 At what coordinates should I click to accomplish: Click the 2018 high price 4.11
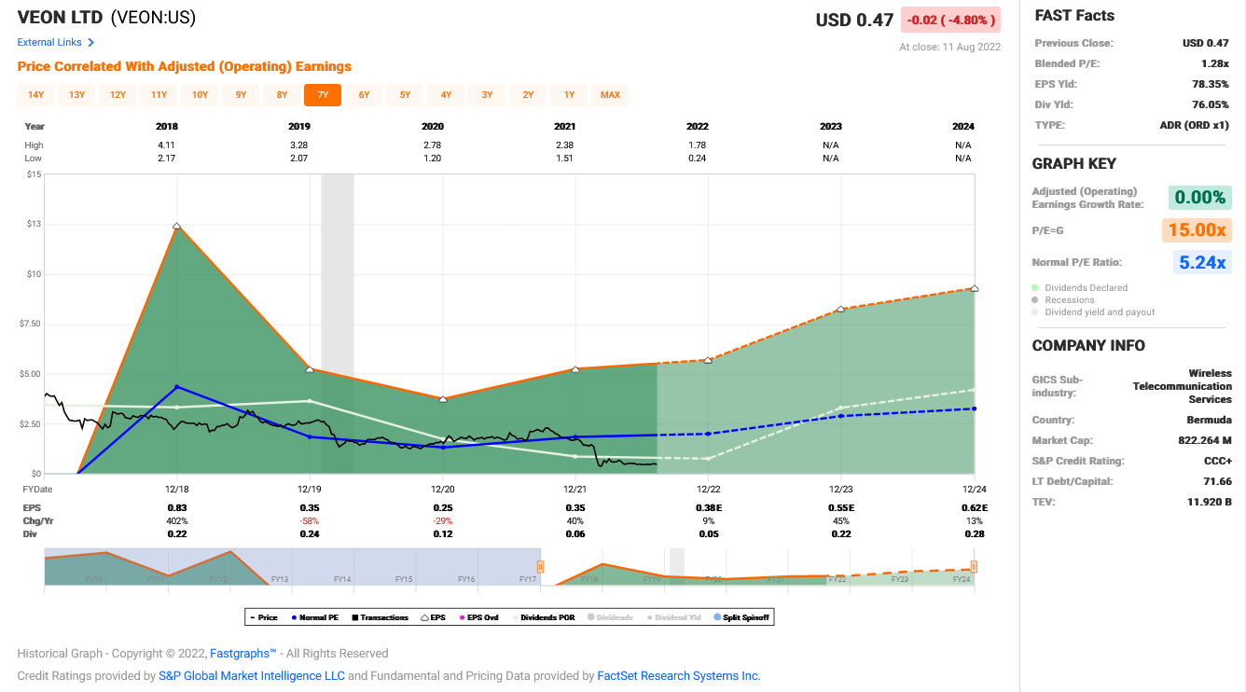click(167, 145)
